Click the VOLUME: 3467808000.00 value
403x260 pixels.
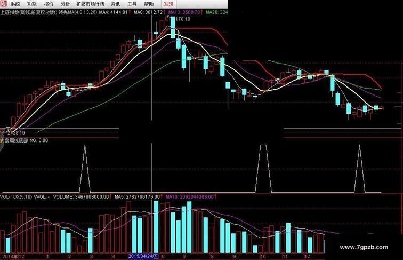[x=81, y=197]
